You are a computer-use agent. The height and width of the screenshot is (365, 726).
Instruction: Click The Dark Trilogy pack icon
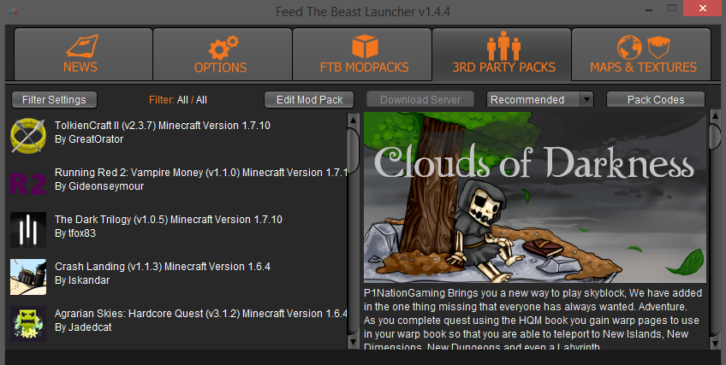tap(28, 230)
